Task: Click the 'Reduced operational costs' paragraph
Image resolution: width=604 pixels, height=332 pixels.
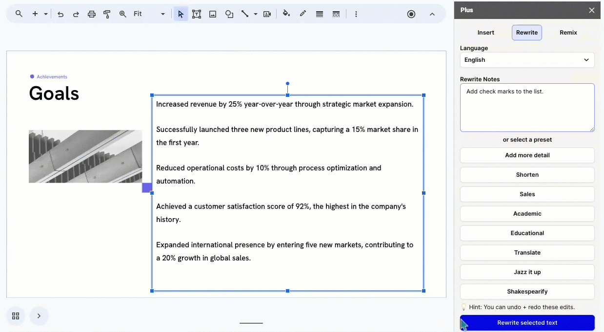Action: pyautogui.click(x=269, y=174)
